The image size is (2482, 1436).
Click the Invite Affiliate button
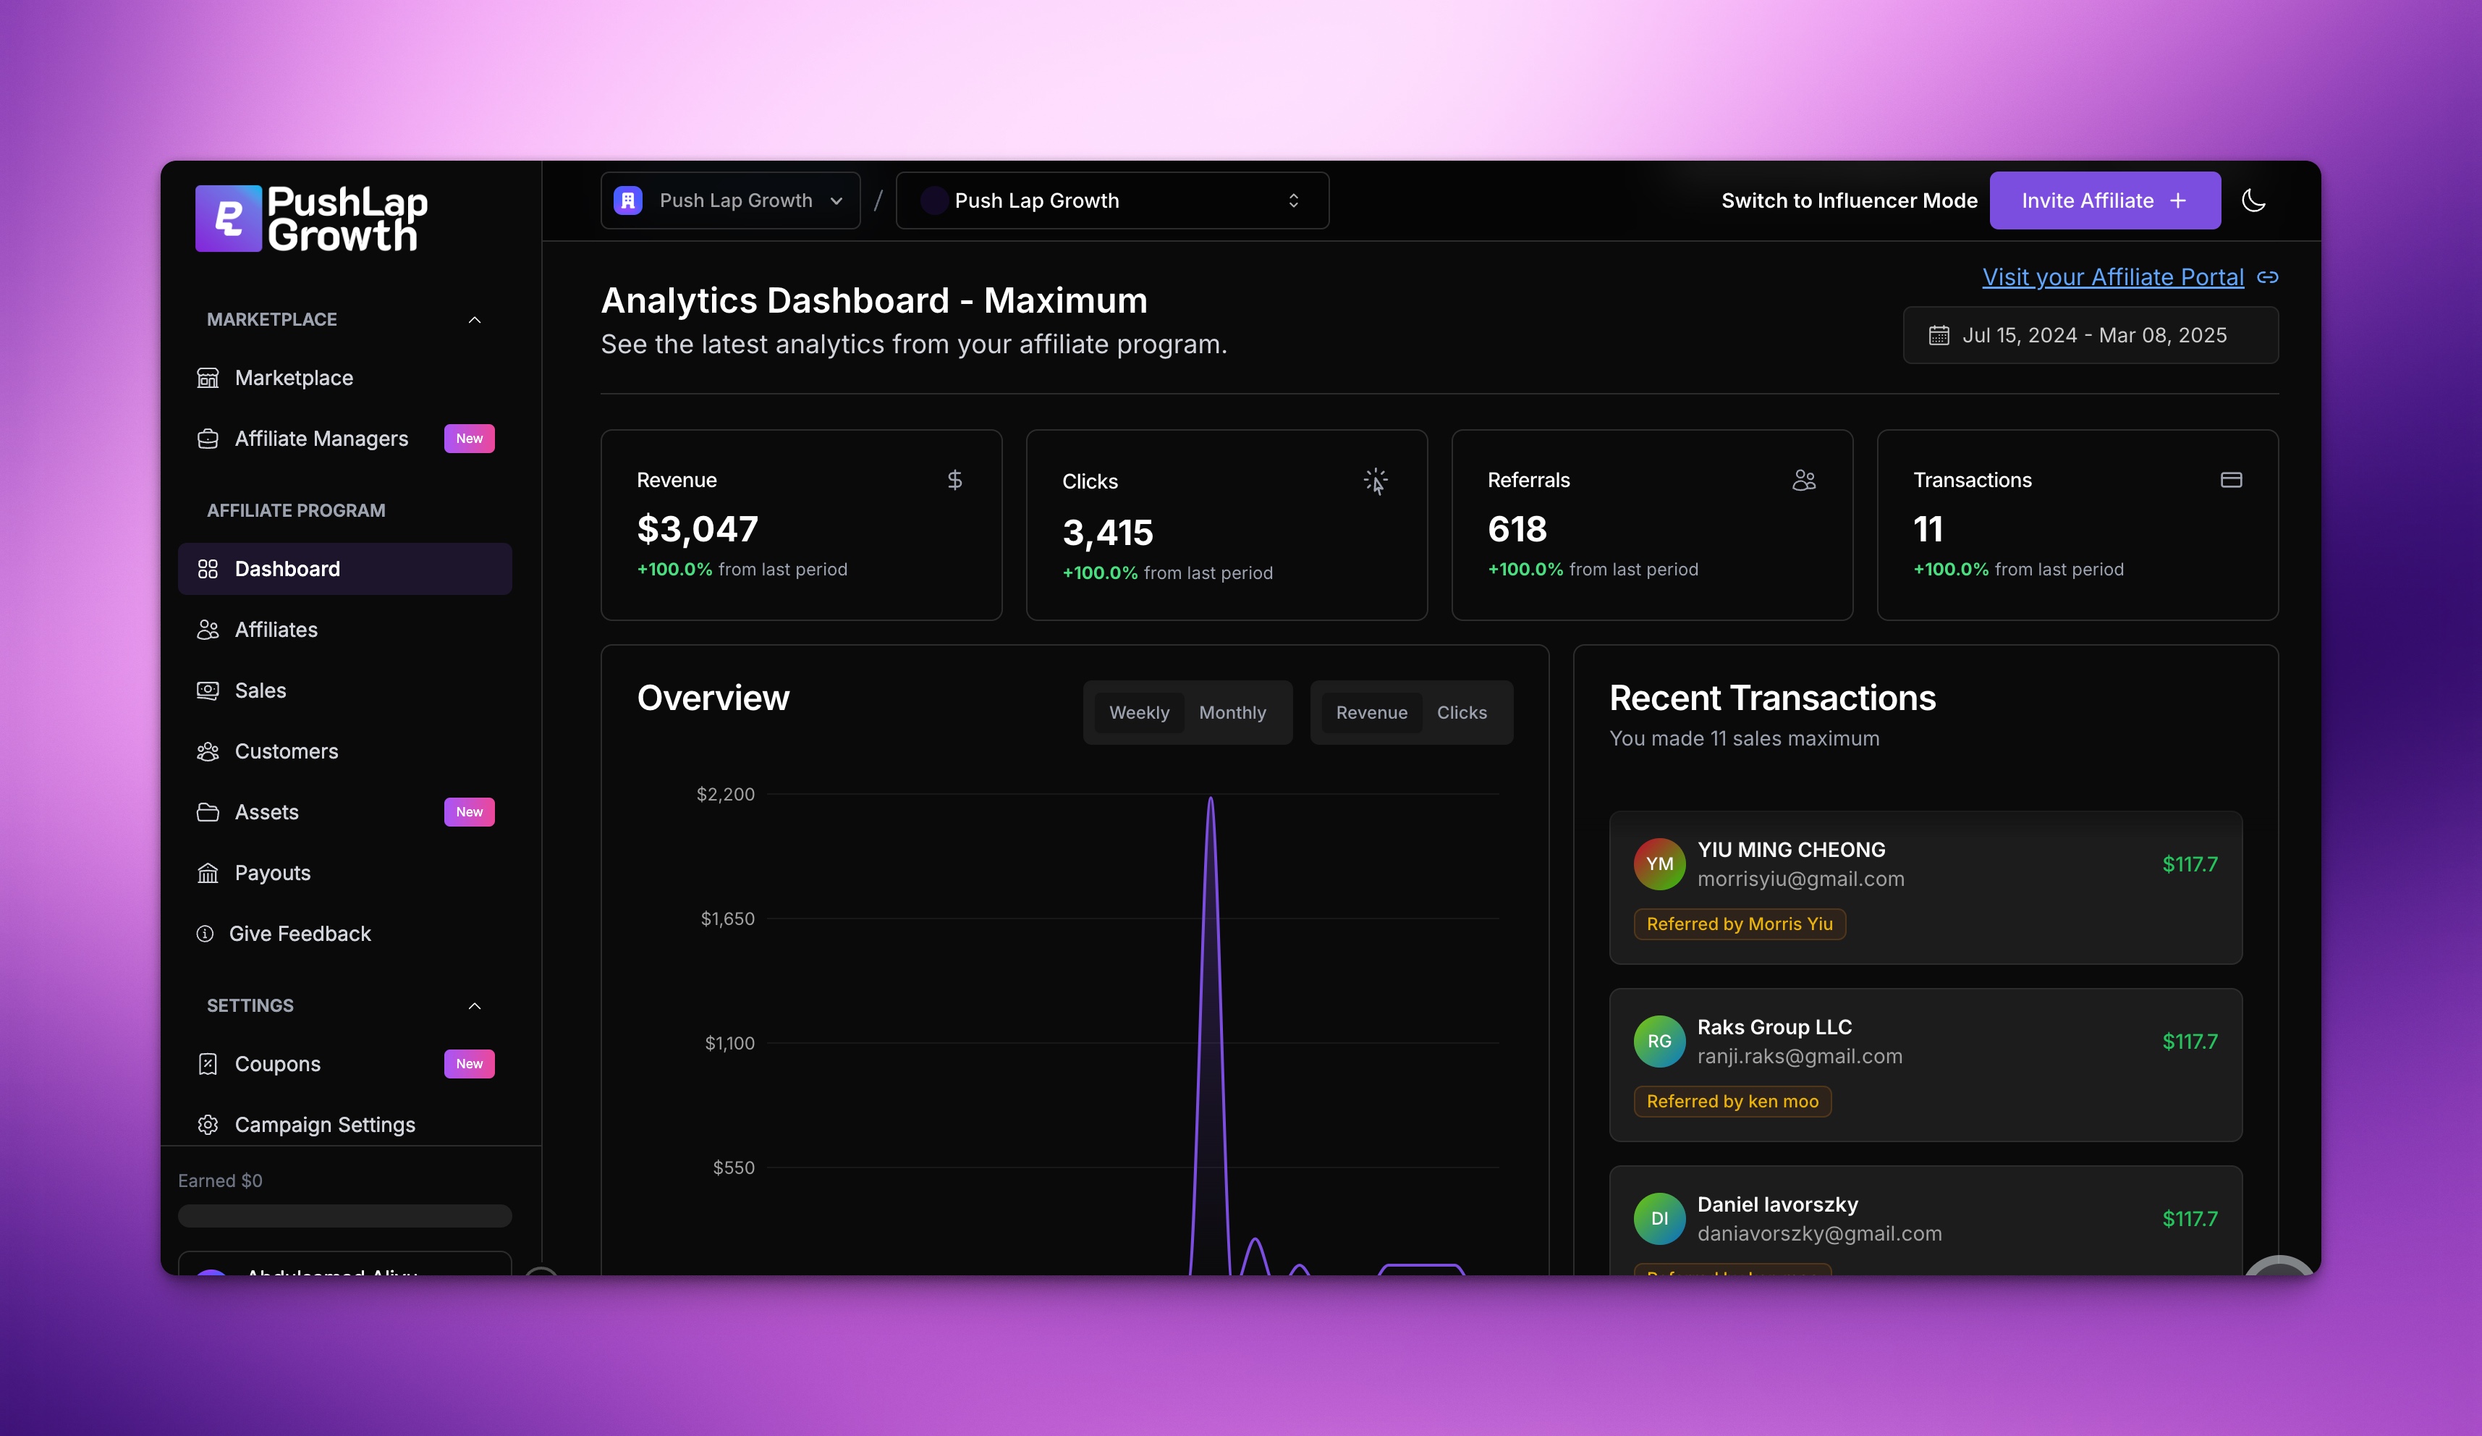click(x=2105, y=200)
